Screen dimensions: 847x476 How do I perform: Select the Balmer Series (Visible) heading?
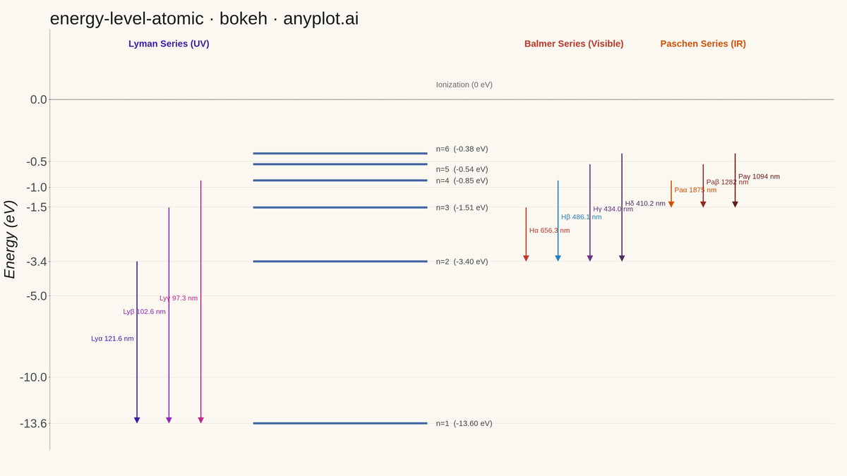[x=574, y=44]
